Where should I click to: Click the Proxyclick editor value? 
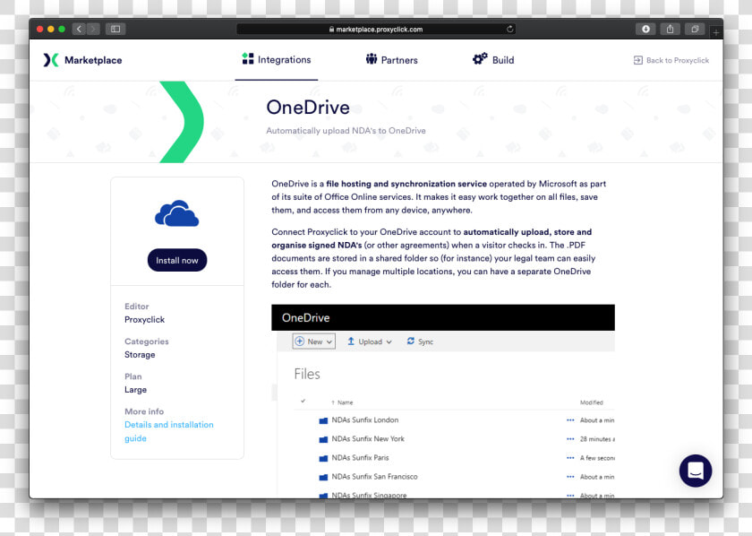click(144, 319)
